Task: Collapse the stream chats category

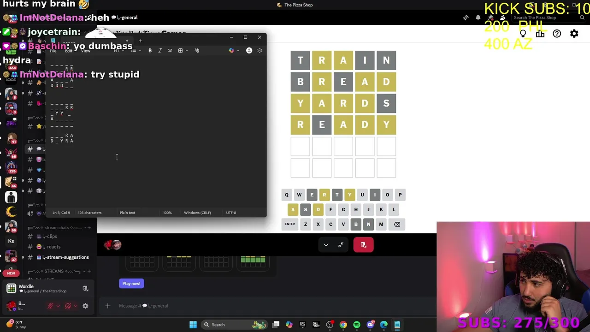Action: pos(54,227)
